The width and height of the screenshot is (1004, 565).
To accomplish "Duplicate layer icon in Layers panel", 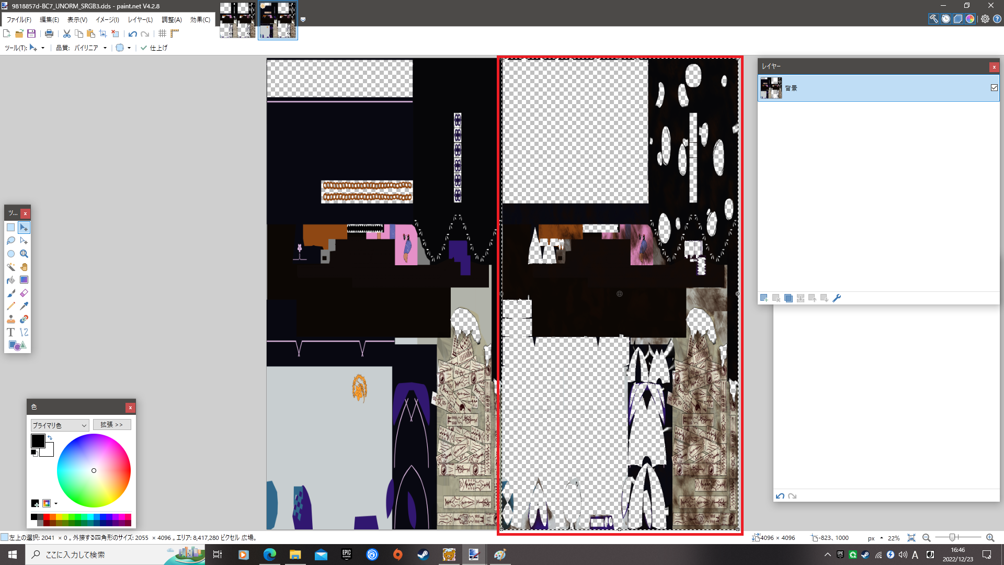I will click(x=789, y=298).
